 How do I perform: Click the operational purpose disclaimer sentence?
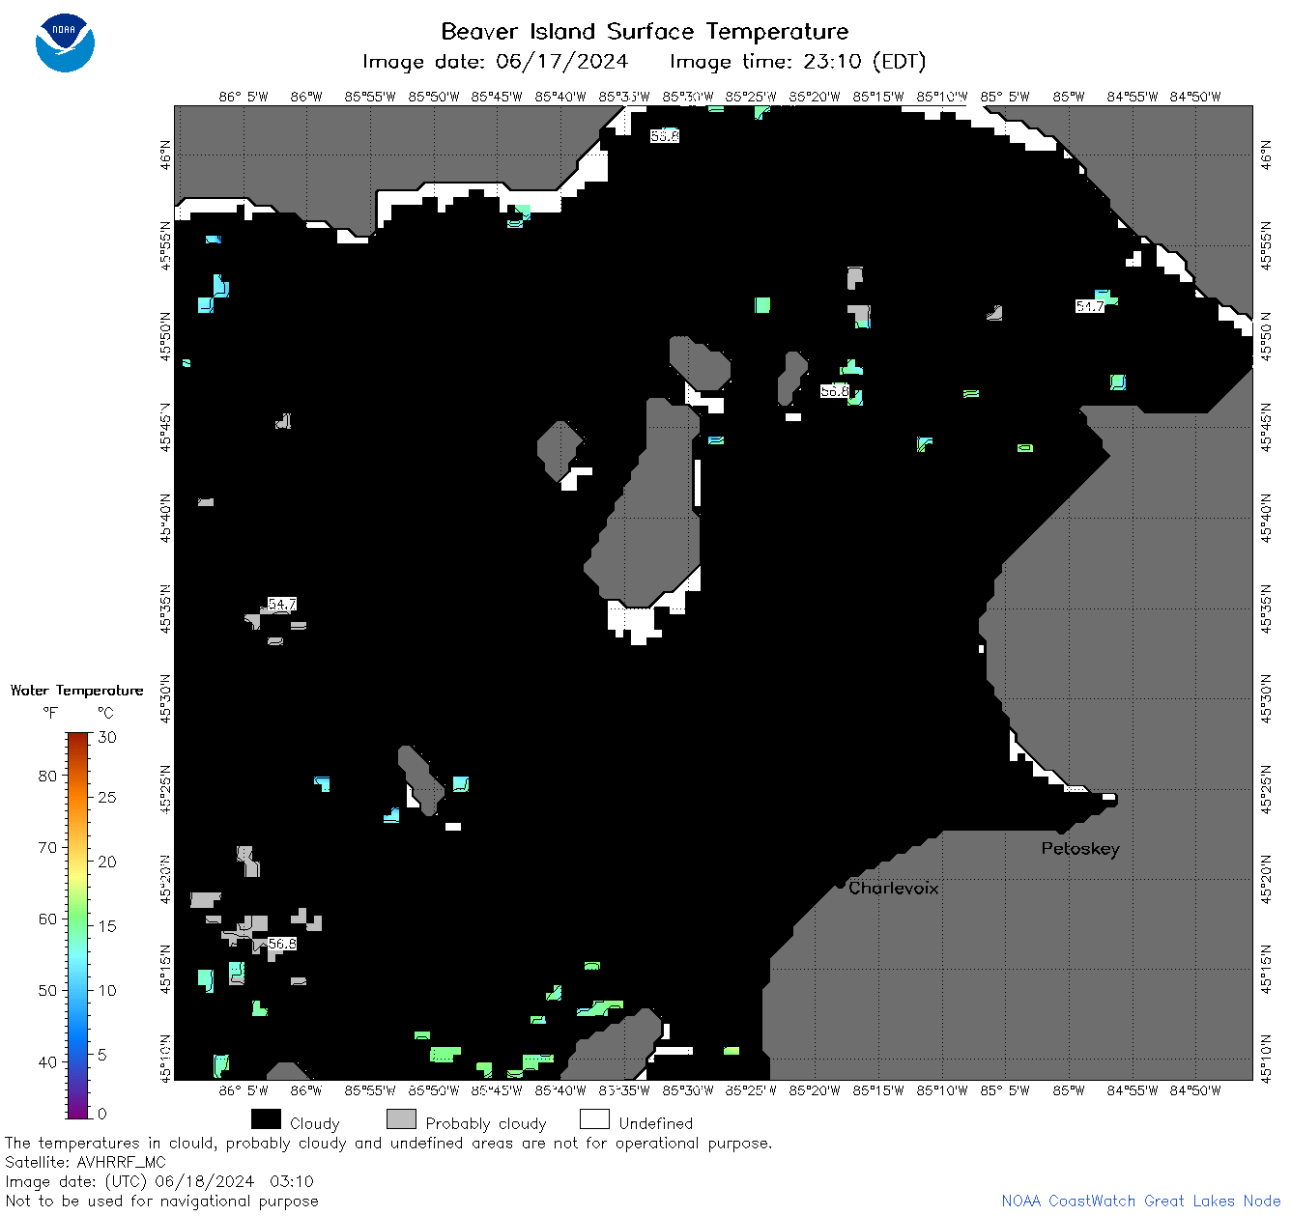coord(388,1143)
